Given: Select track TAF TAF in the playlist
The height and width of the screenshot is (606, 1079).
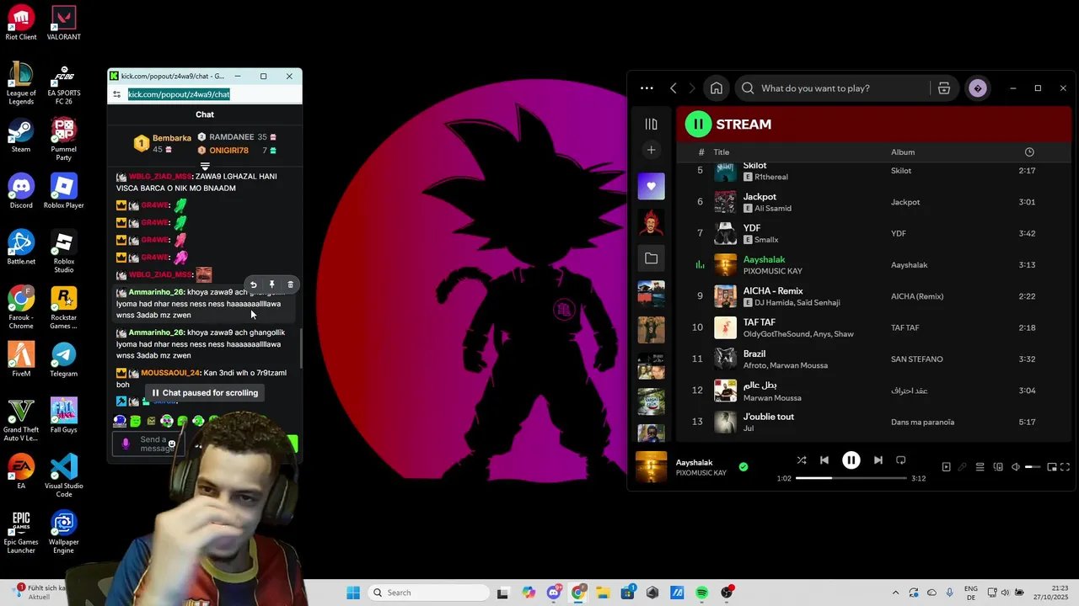Looking at the screenshot, I should coord(873,327).
